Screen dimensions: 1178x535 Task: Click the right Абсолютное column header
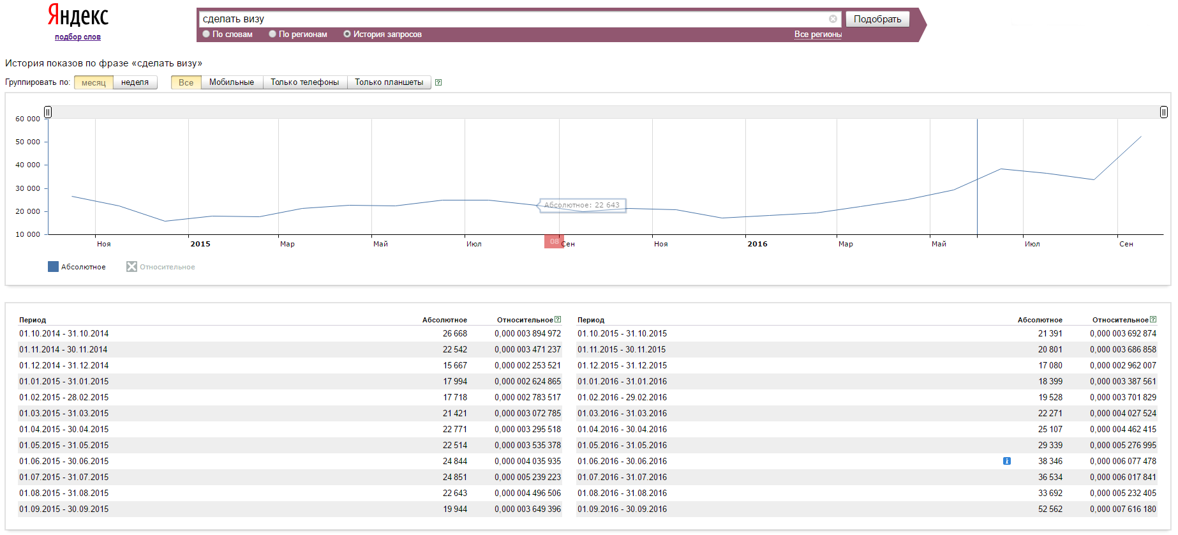[x=1040, y=320]
